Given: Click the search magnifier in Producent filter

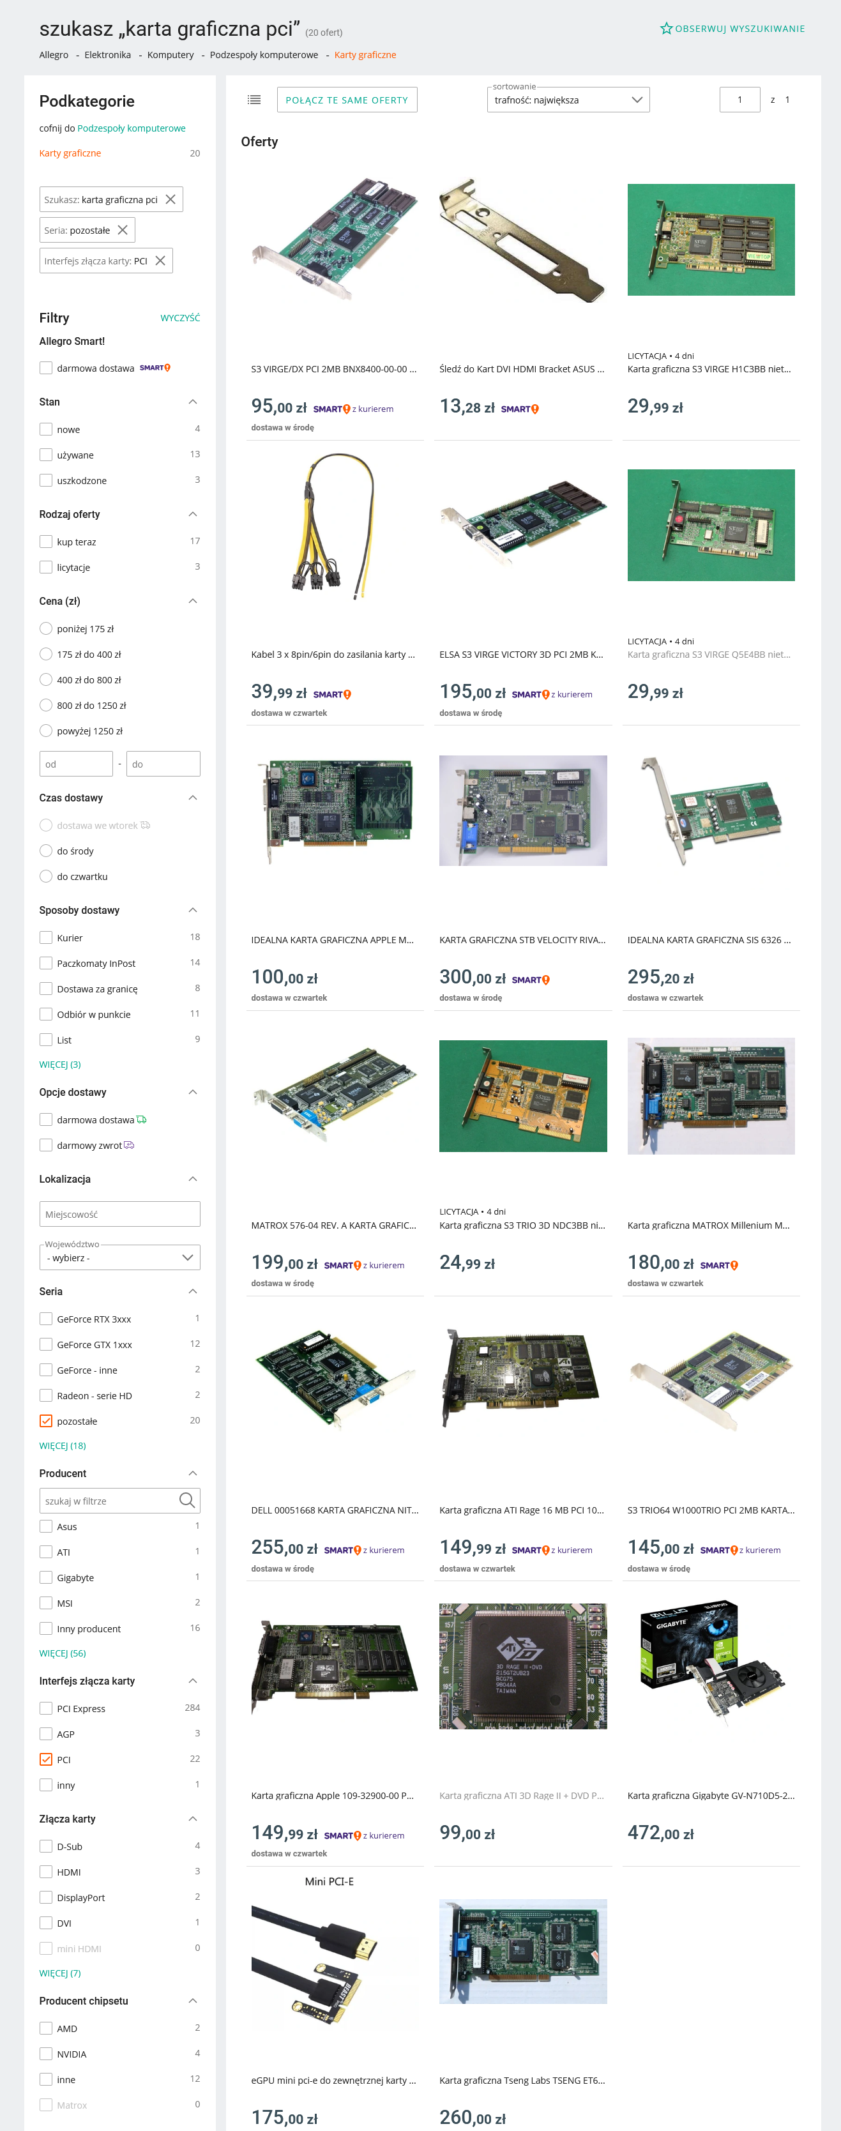Looking at the screenshot, I should (187, 1501).
